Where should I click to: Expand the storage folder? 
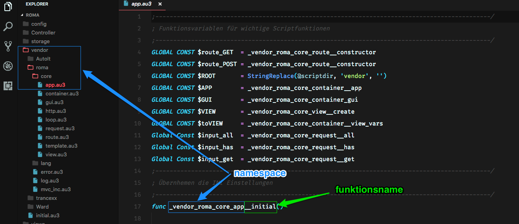[x=40, y=42]
